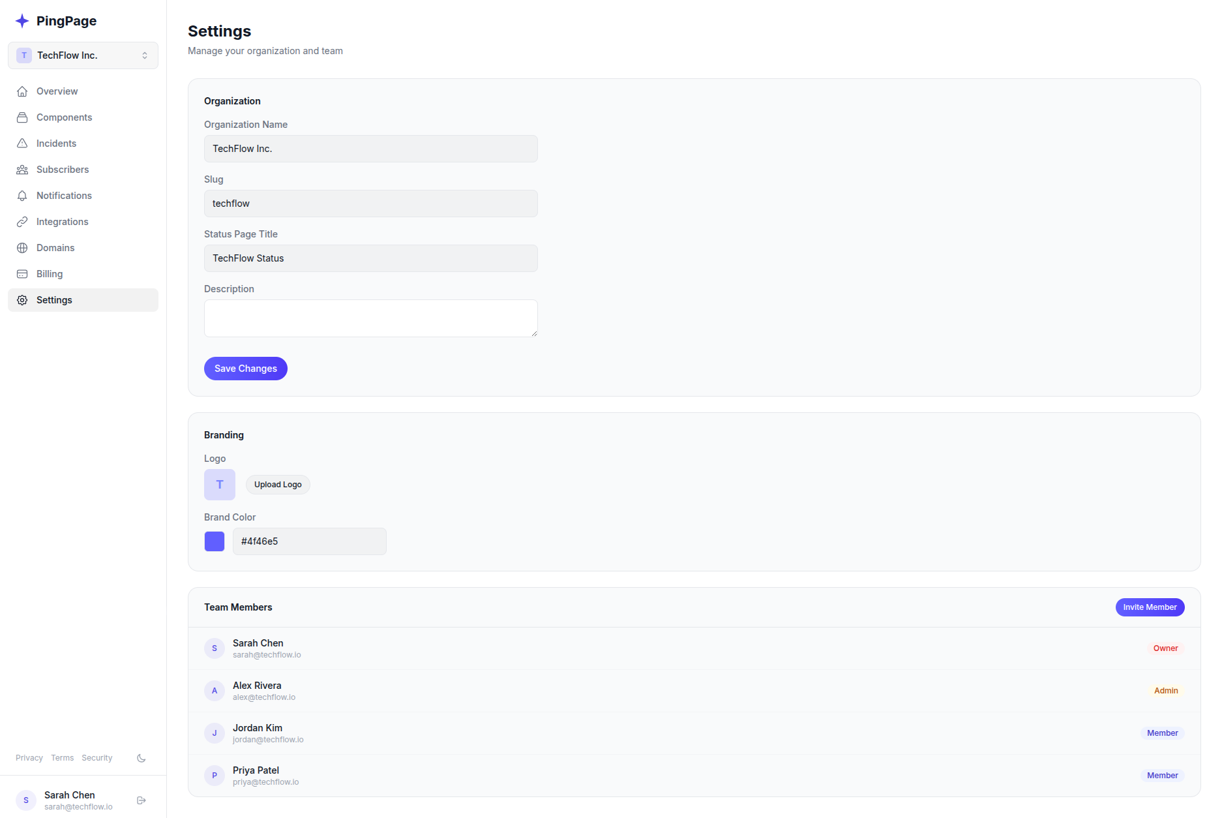1222x818 pixels.
Task: Click the Upload Logo button
Action: (x=278, y=485)
